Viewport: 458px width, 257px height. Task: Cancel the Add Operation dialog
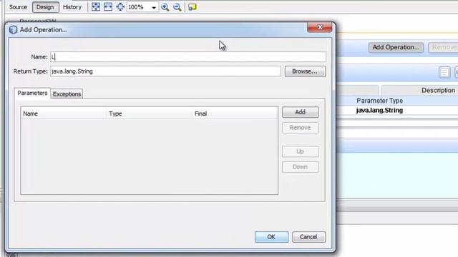(x=308, y=237)
